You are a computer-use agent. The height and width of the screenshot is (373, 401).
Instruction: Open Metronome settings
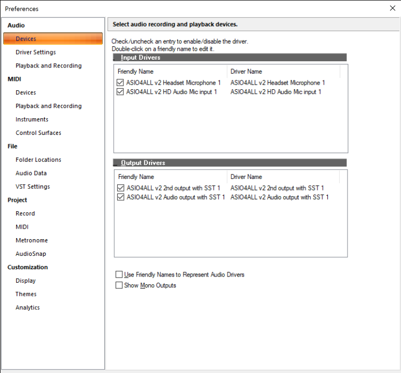[32, 240]
